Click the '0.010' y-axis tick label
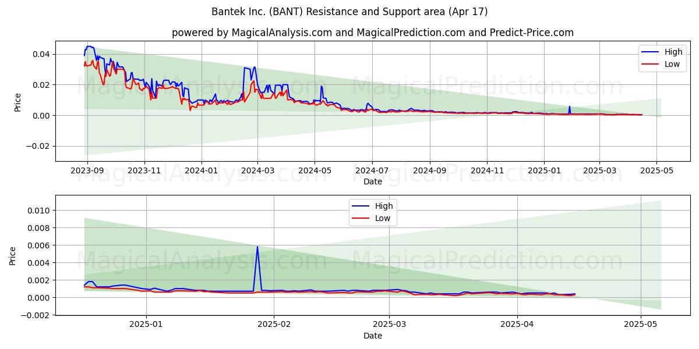The height and width of the screenshot is (349, 699). (x=40, y=210)
